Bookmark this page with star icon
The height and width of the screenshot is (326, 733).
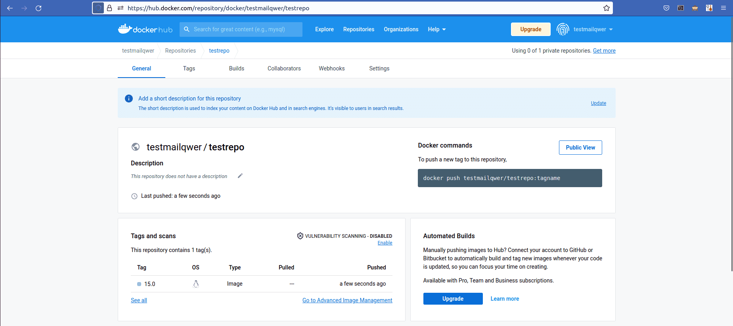point(607,8)
